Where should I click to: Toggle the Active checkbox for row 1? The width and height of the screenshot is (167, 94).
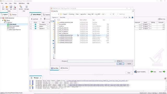pos(35,24)
